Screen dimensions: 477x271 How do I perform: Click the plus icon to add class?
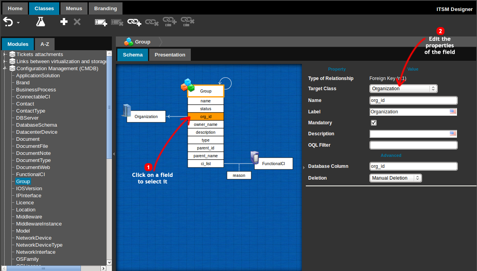pos(64,22)
